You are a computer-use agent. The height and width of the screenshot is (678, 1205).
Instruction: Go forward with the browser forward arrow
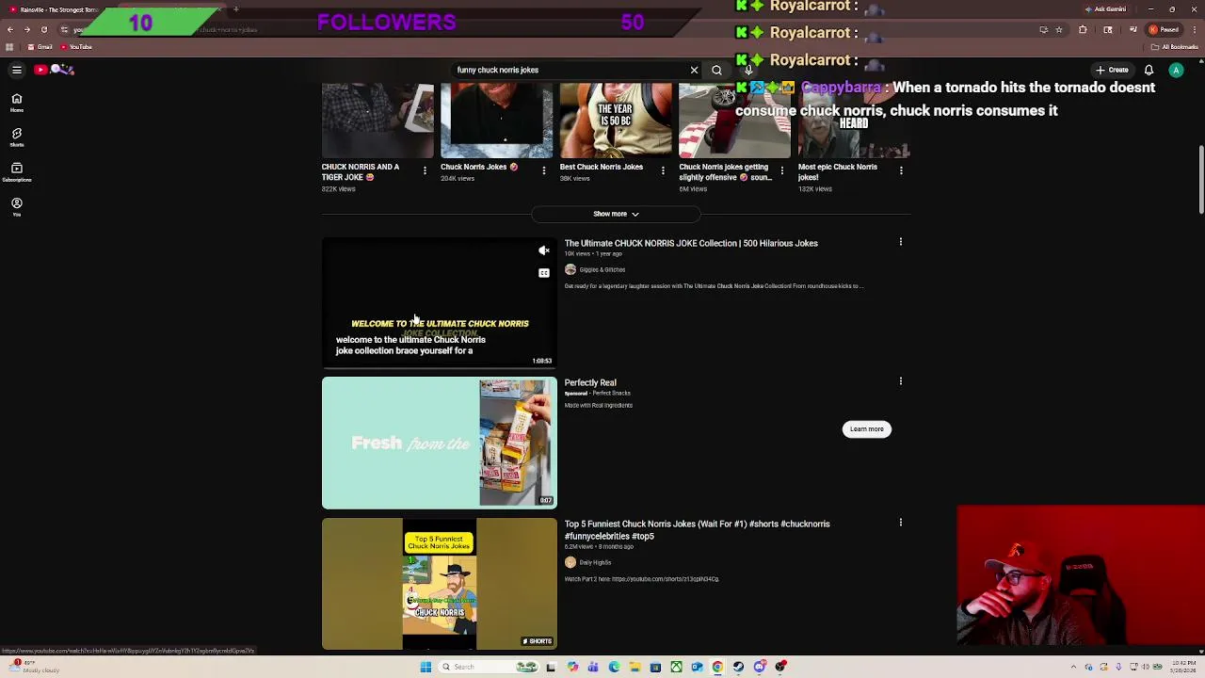[26, 30]
